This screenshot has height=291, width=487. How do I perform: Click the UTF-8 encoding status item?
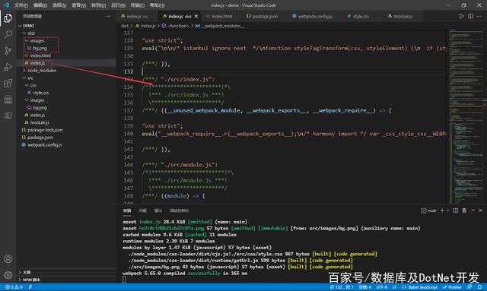pyautogui.click(x=382, y=287)
